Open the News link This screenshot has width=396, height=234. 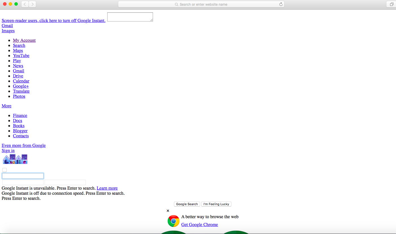tap(18, 66)
